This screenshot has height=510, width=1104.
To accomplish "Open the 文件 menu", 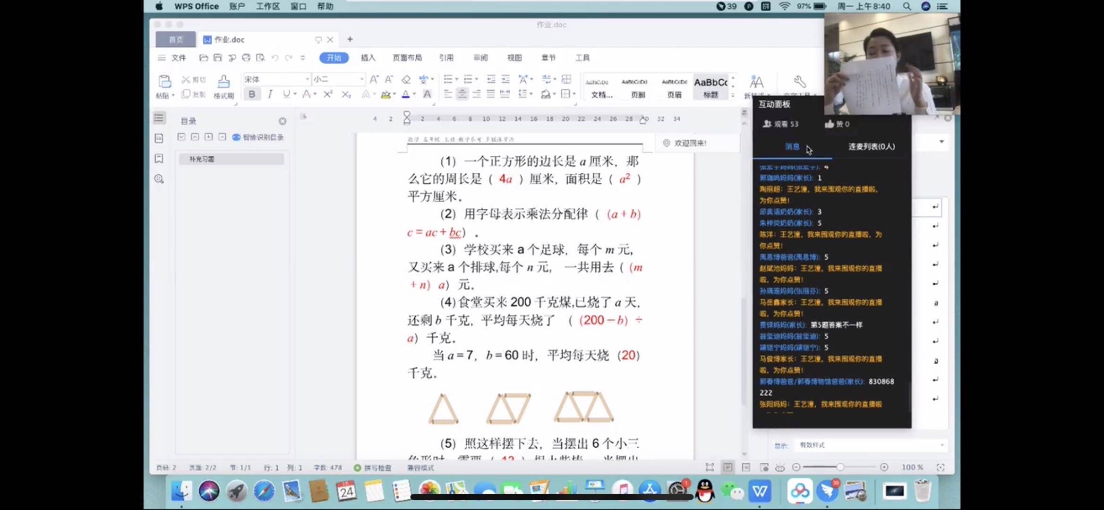I will pyautogui.click(x=179, y=58).
